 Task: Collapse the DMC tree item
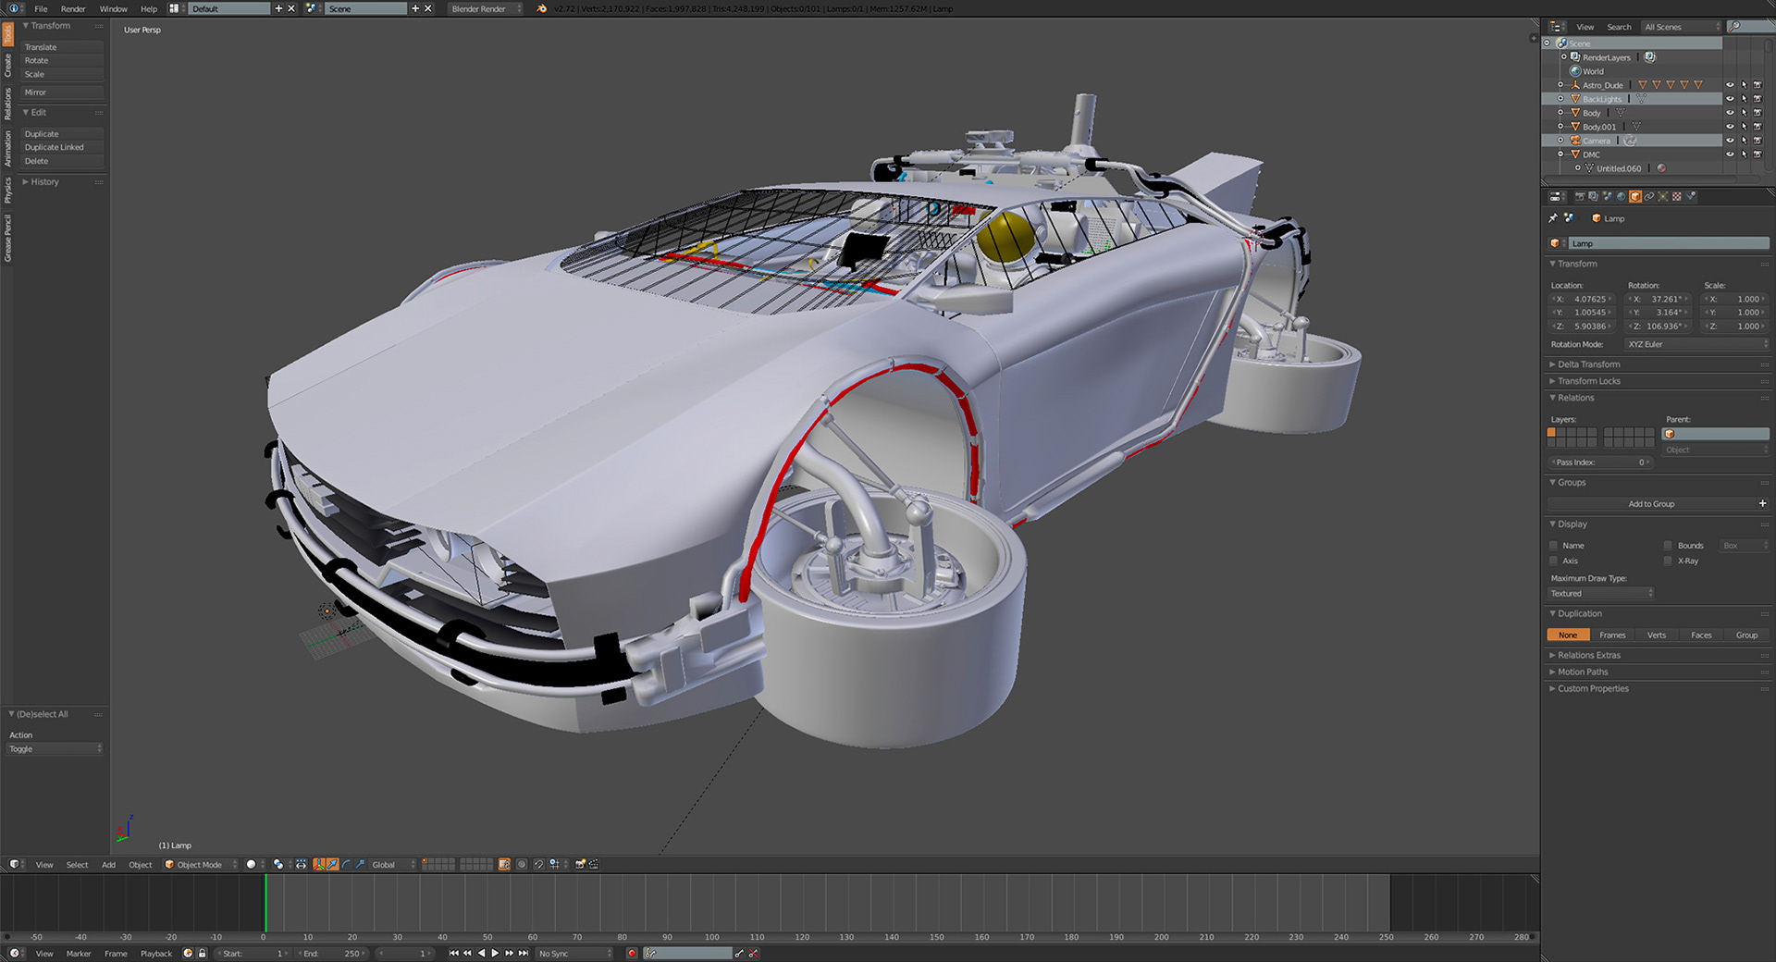coord(1561,154)
